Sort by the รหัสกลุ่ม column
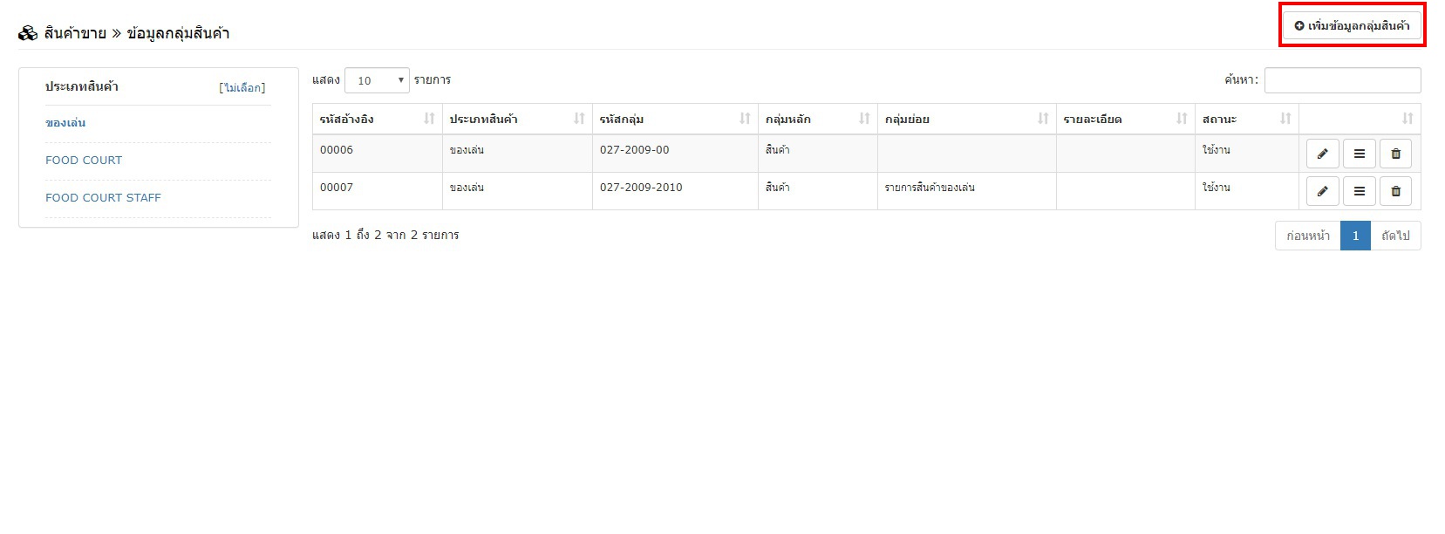The width and height of the screenshot is (1445, 534). pos(675,119)
